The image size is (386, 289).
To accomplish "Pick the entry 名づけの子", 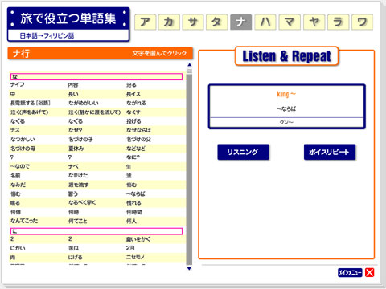I will coord(80,140).
